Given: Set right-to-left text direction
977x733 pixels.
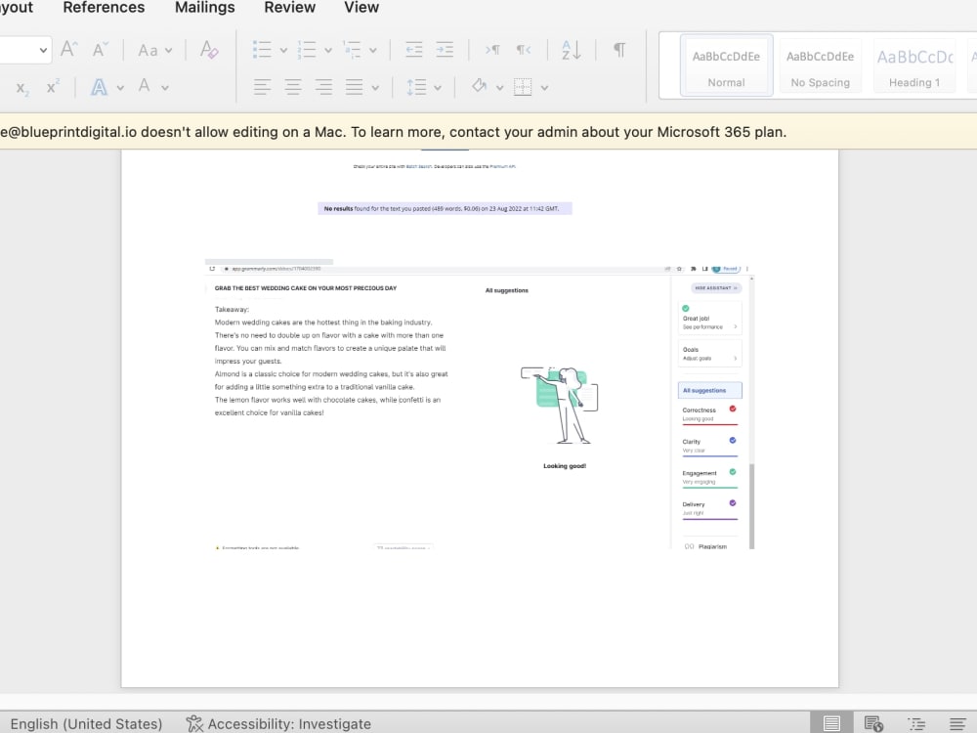Looking at the screenshot, I should 524,49.
